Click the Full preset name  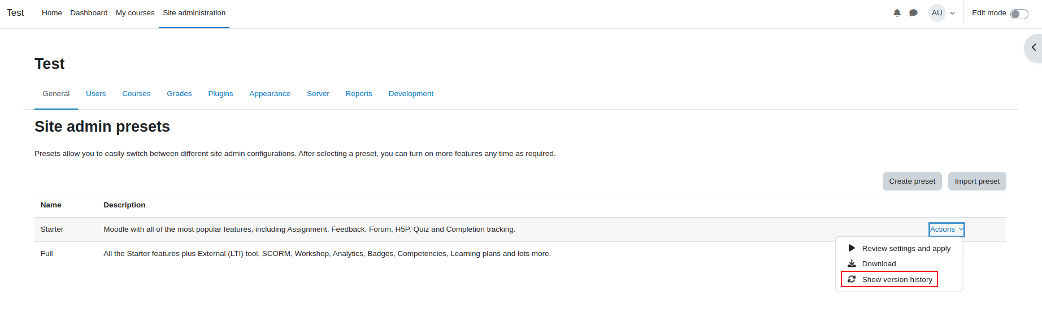pyautogui.click(x=47, y=254)
